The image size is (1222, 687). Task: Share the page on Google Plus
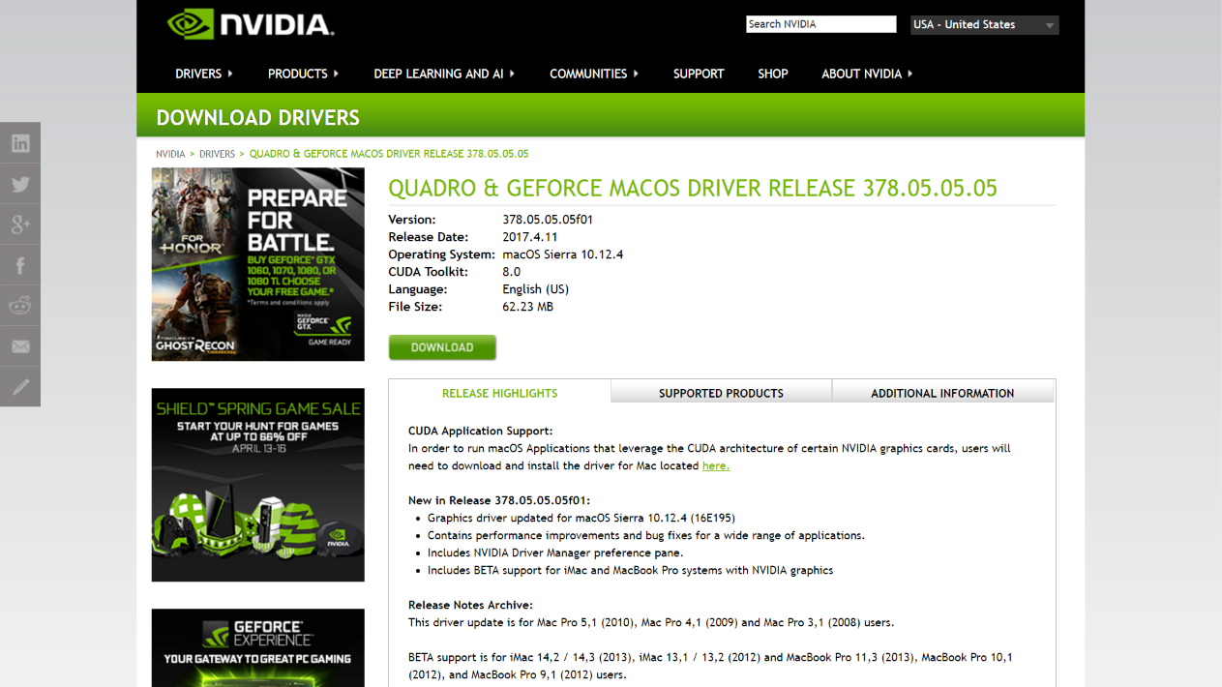click(20, 224)
